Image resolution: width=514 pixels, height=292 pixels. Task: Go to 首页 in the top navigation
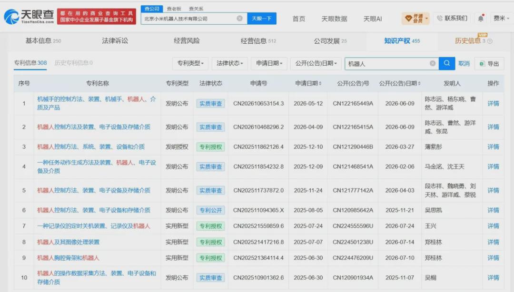tap(298, 19)
